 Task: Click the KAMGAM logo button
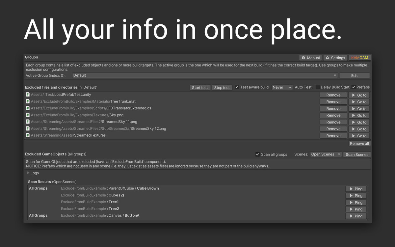pyautogui.click(x=359, y=58)
